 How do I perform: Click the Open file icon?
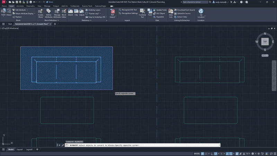coord(13,2)
